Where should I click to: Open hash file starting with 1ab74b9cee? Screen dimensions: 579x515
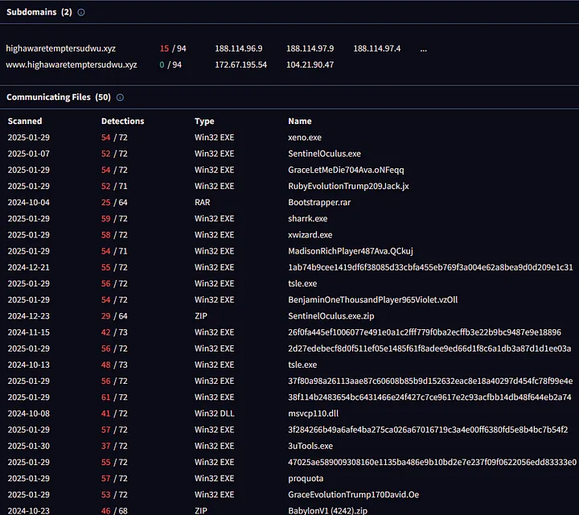(430, 267)
